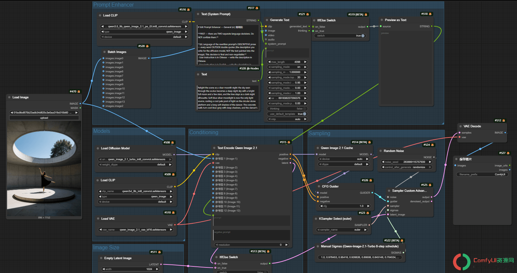Click the filename_prefix ComfyUI field

(482, 174)
